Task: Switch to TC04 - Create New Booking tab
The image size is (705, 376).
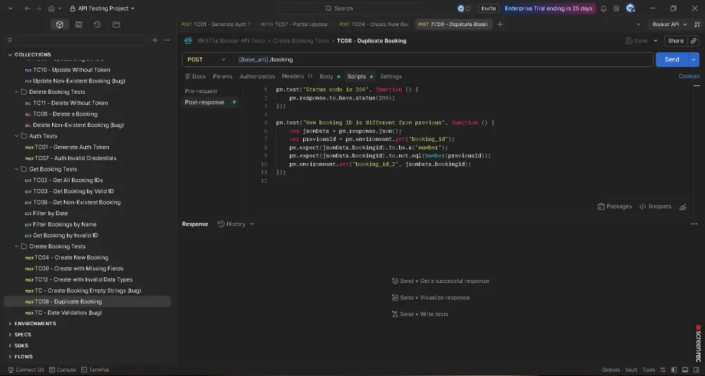Action: (x=374, y=24)
